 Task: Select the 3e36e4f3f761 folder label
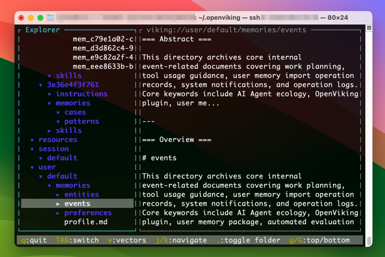73,85
